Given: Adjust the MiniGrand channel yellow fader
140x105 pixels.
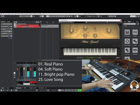Looking at the screenshot, I should (x=24, y=69).
